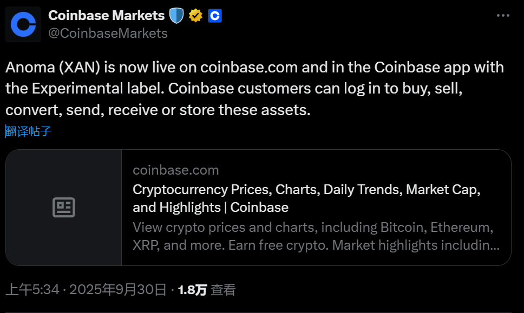The image size is (524, 313).
Task: Open the Coinbase Markets display name
Action: tap(106, 15)
